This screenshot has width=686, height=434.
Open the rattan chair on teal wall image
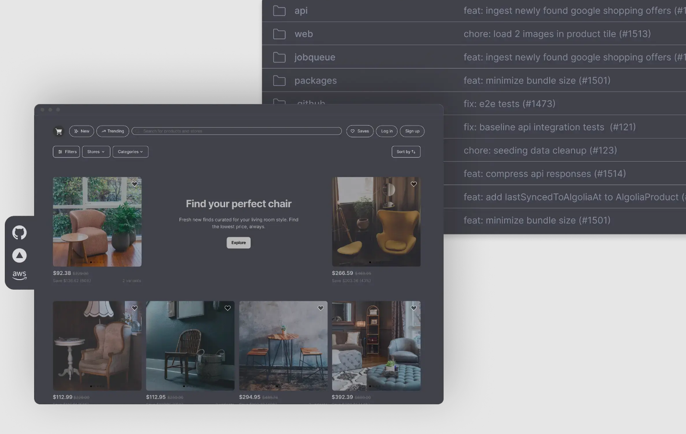pyautogui.click(x=190, y=346)
